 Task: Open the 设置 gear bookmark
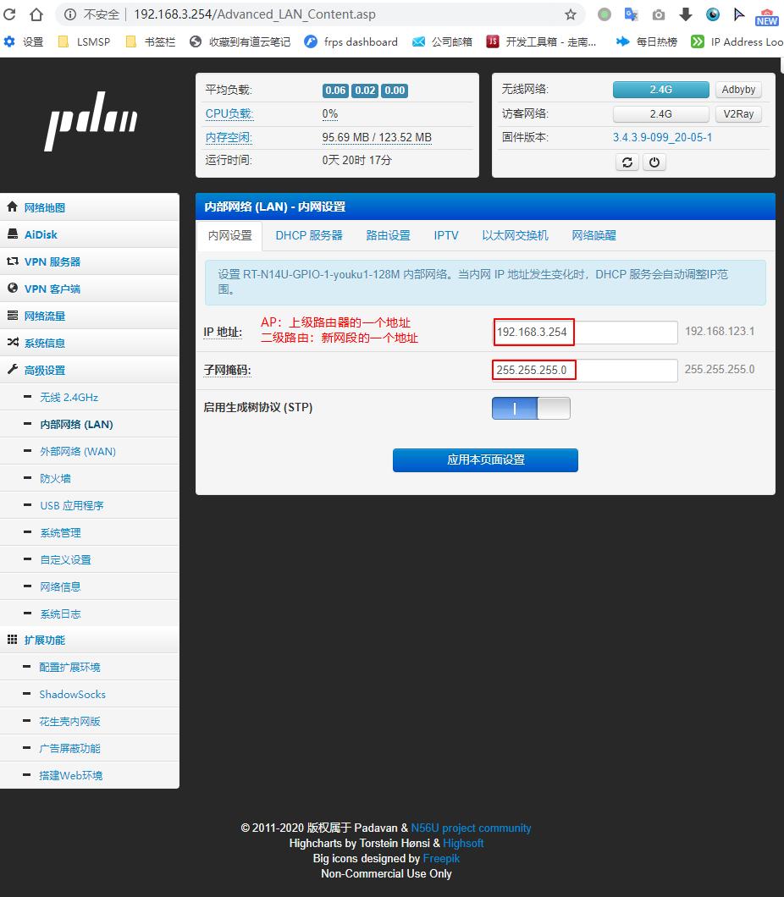click(24, 41)
